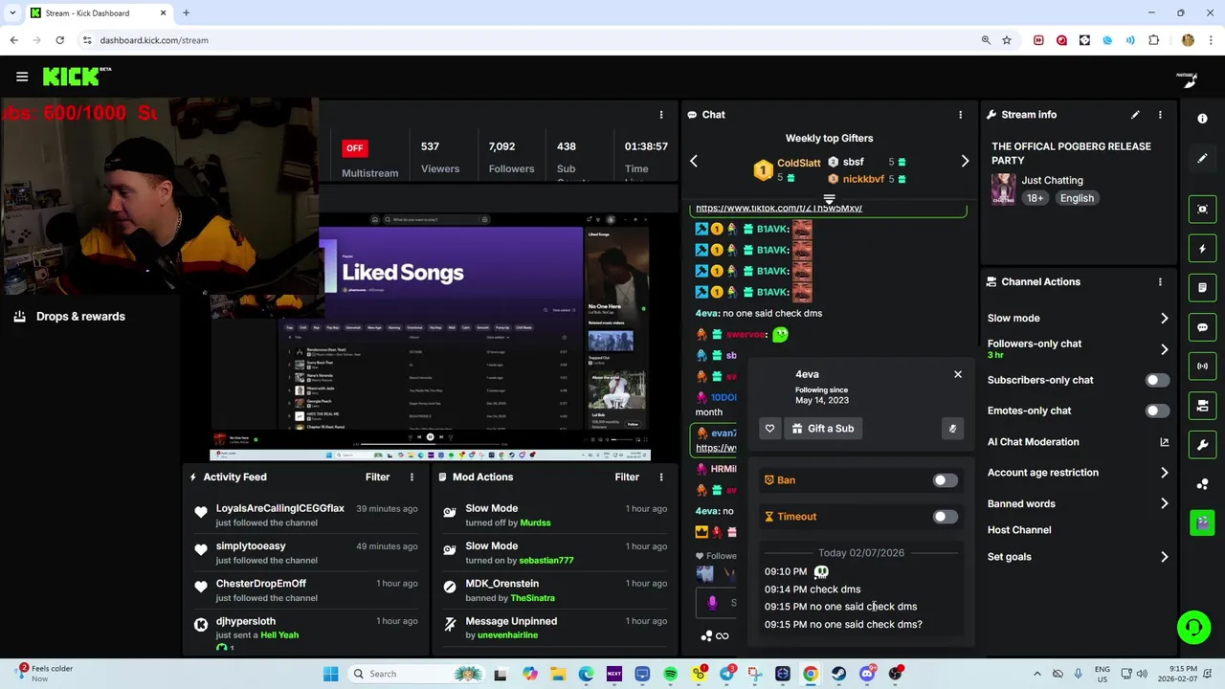Viewport: 1225px width, 689px height.
Task: Open the hamburger navigation menu
Action: click(x=21, y=77)
